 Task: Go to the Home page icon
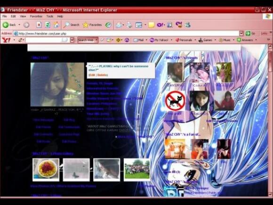coord(56,25)
